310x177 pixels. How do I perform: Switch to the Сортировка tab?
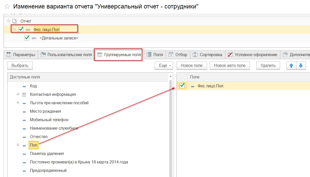[x=207, y=55]
